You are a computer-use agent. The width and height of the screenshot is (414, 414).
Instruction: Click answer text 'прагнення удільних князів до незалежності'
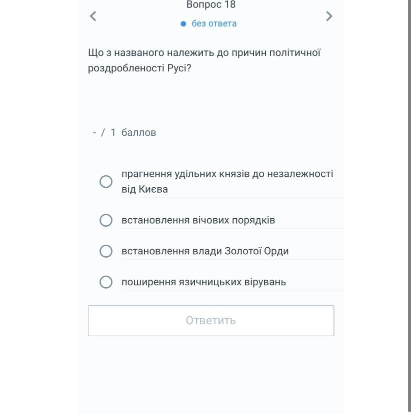(x=227, y=174)
